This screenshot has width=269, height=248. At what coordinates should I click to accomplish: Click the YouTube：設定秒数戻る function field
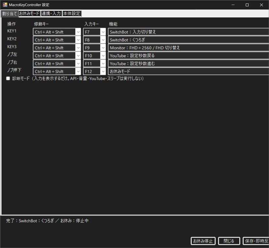188,56
